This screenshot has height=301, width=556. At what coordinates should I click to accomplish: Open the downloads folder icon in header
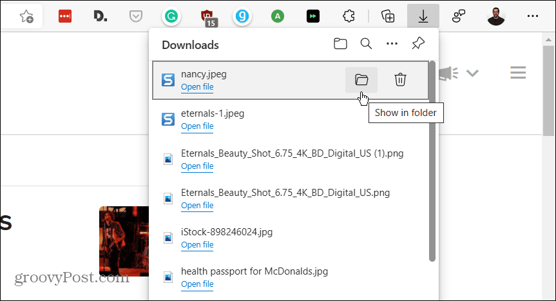coord(340,44)
